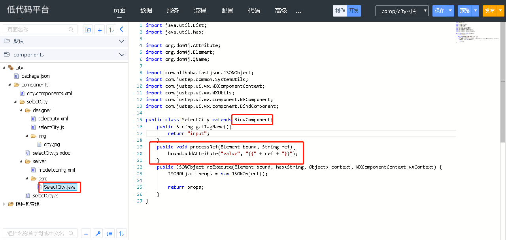506x240 pixels.
Task: Open the 发布 dropdown arrow
Action: pos(500,11)
